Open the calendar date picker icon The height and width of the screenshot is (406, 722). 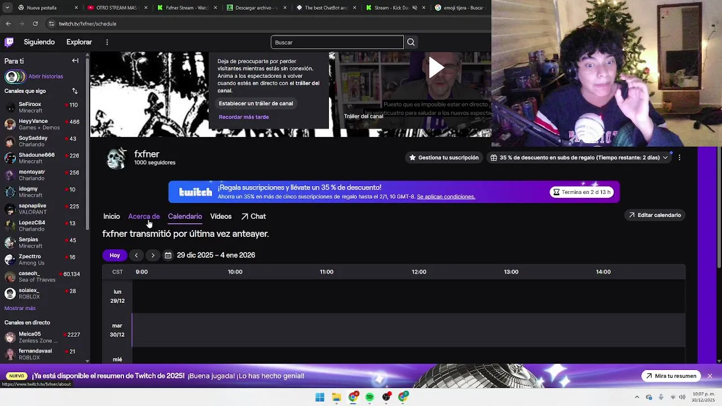pos(168,255)
